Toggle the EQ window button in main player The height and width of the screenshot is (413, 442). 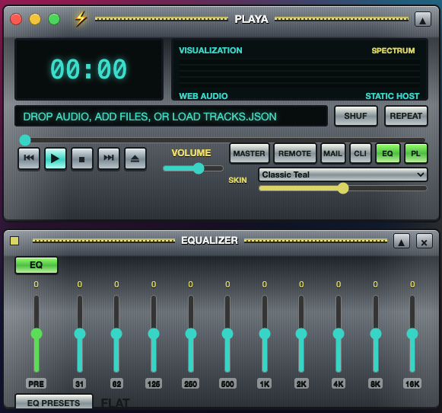387,153
